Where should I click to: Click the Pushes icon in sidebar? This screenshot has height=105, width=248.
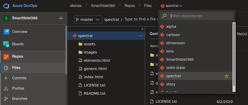6,89
